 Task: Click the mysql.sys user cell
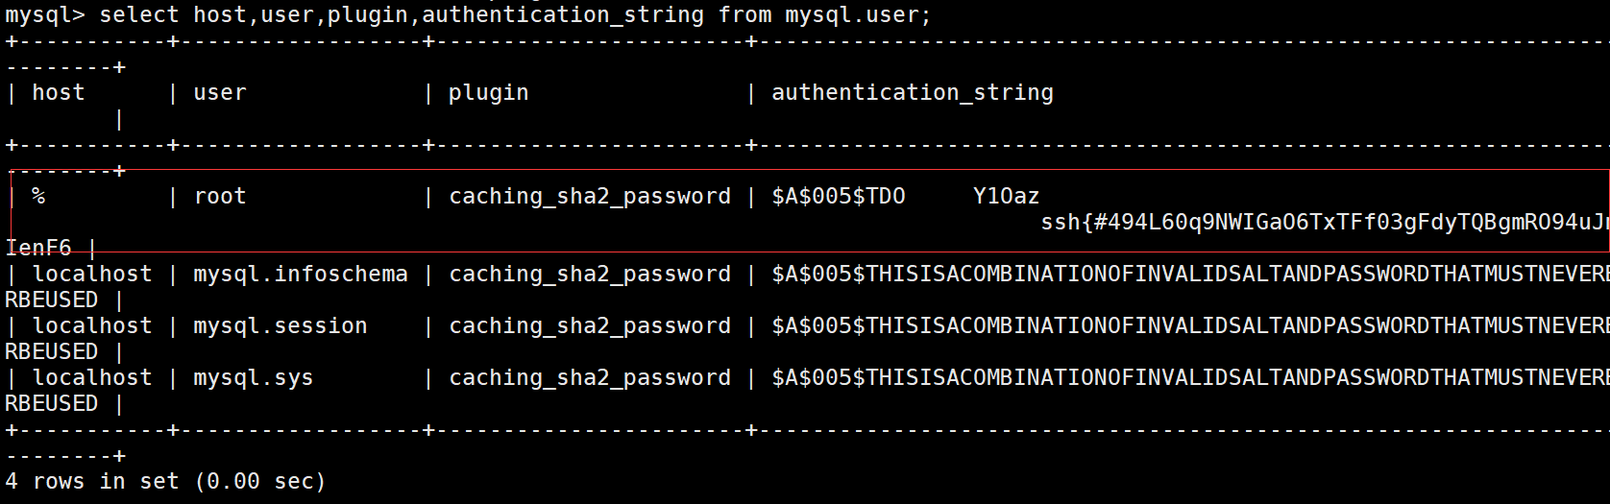coord(253,378)
